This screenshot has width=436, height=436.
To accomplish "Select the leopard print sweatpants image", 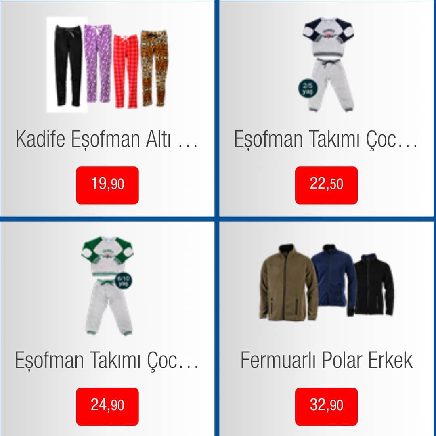I will (154, 68).
